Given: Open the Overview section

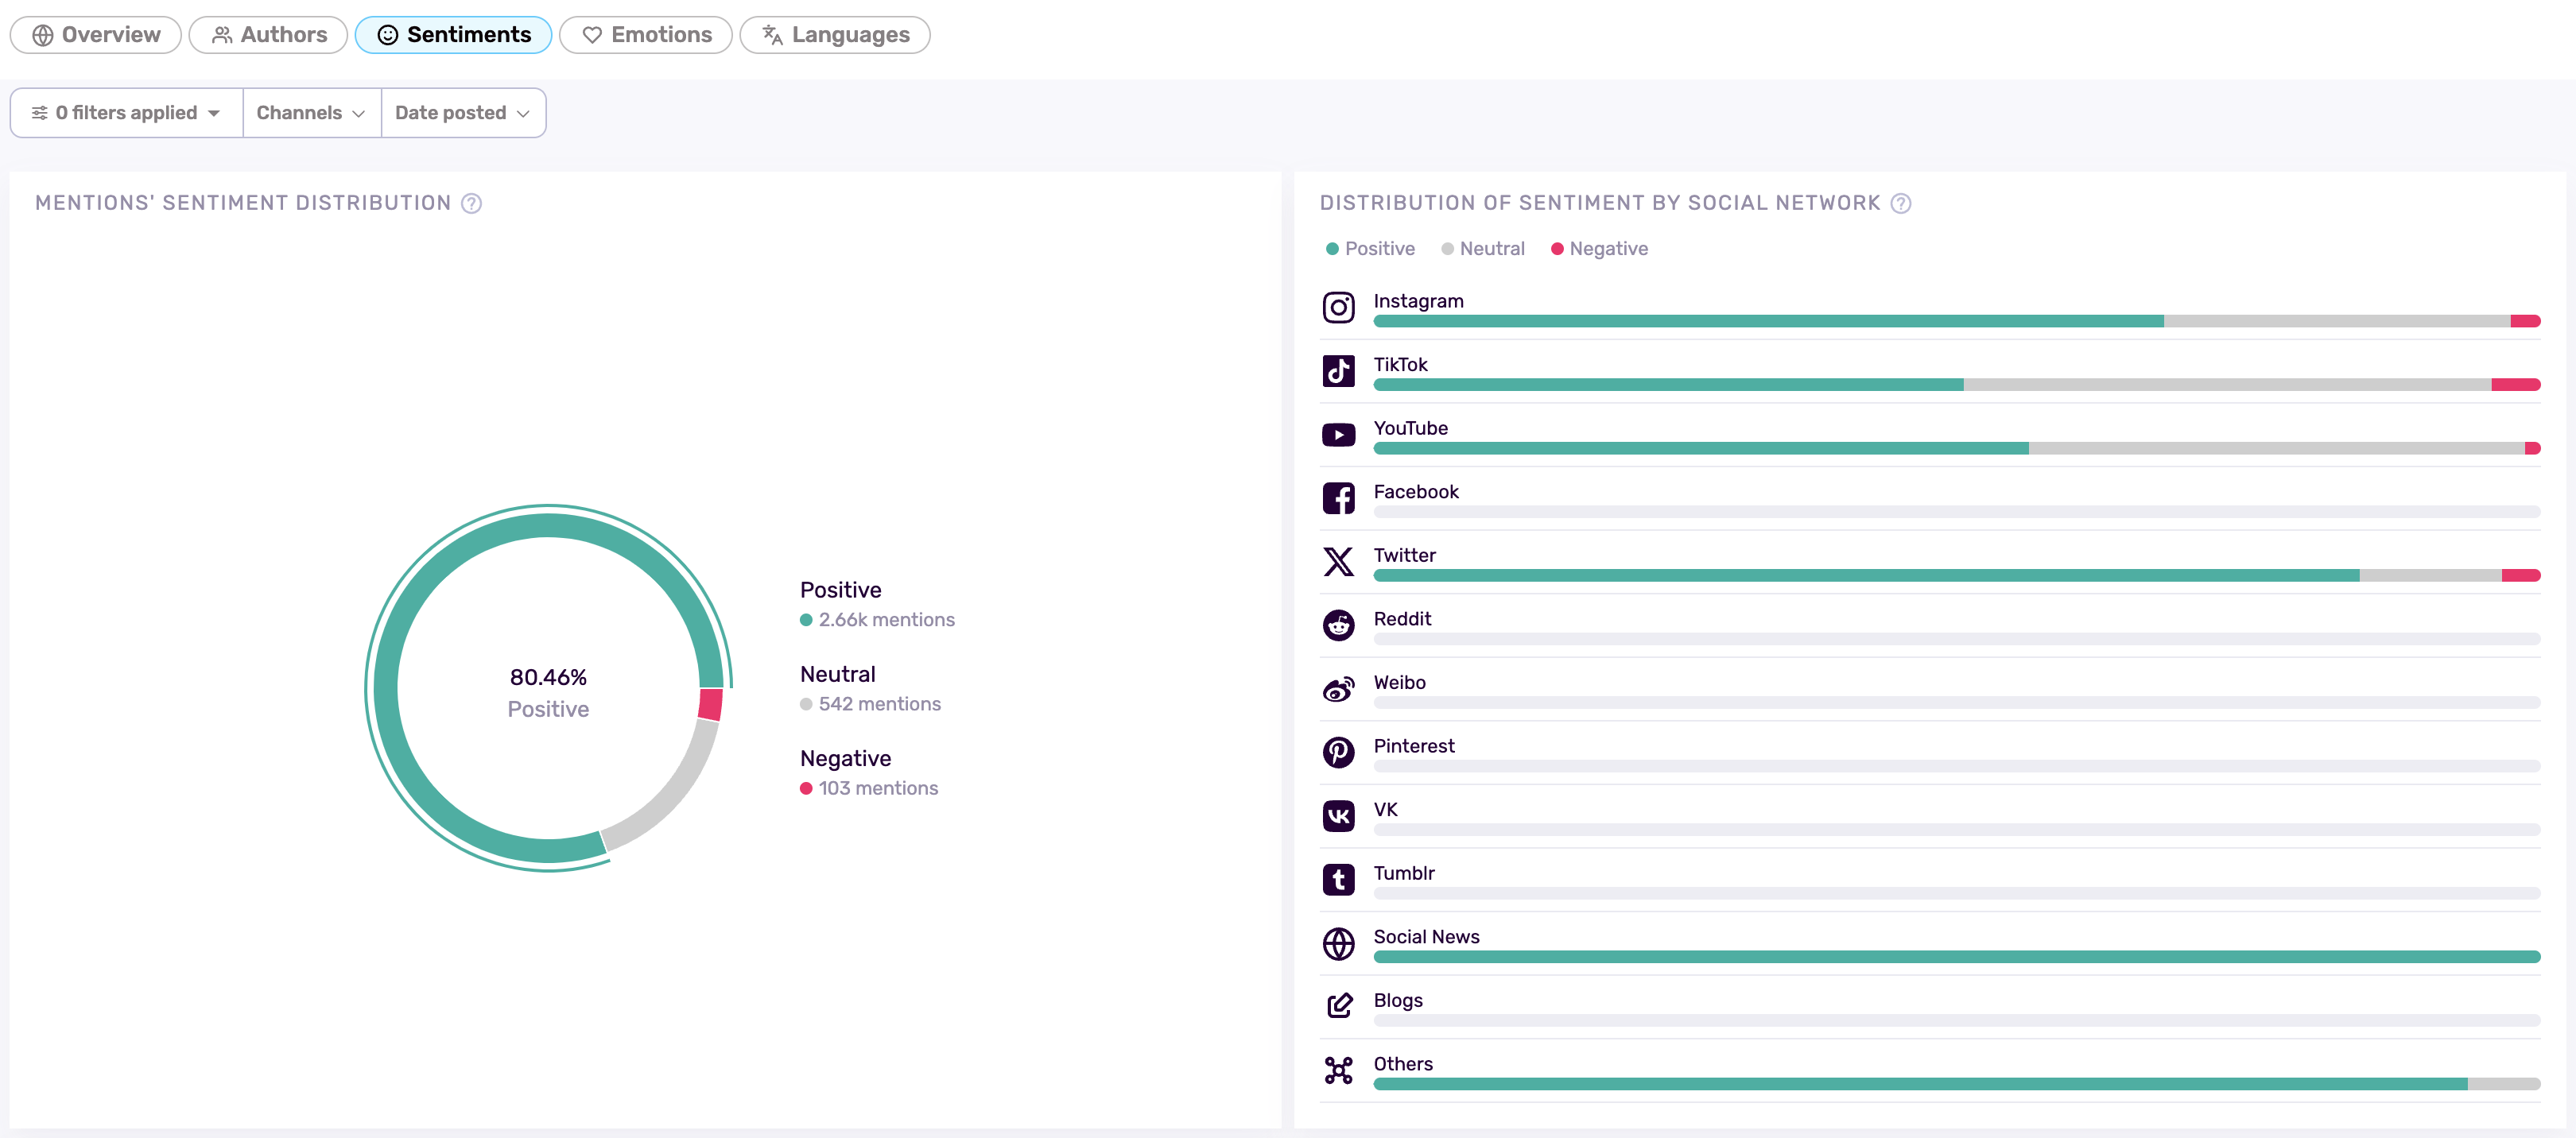Looking at the screenshot, I should [x=95, y=34].
